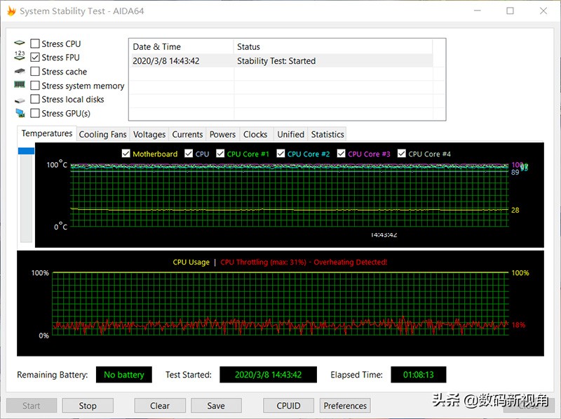Select the 123 FPU icon next to Stress FPU
The width and height of the screenshot is (561, 419).
tap(18, 58)
